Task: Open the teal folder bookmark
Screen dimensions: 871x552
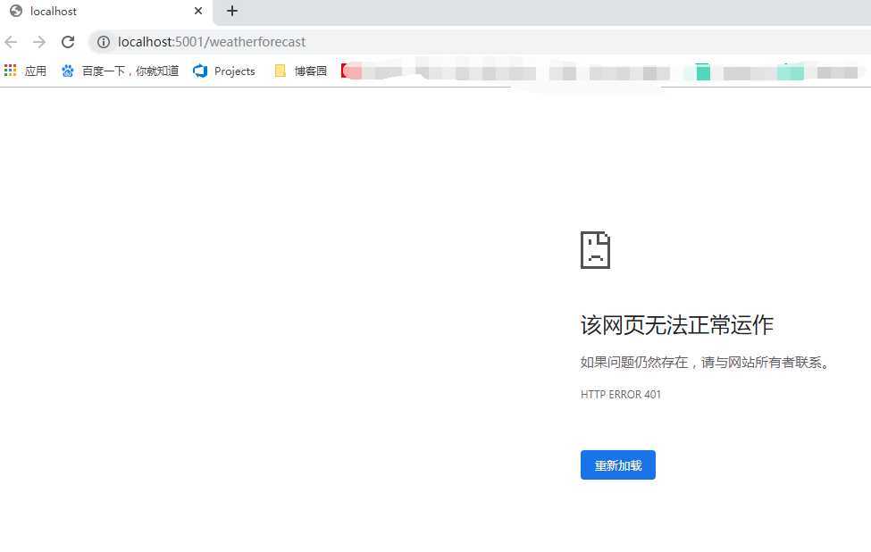Action: tap(702, 71)
